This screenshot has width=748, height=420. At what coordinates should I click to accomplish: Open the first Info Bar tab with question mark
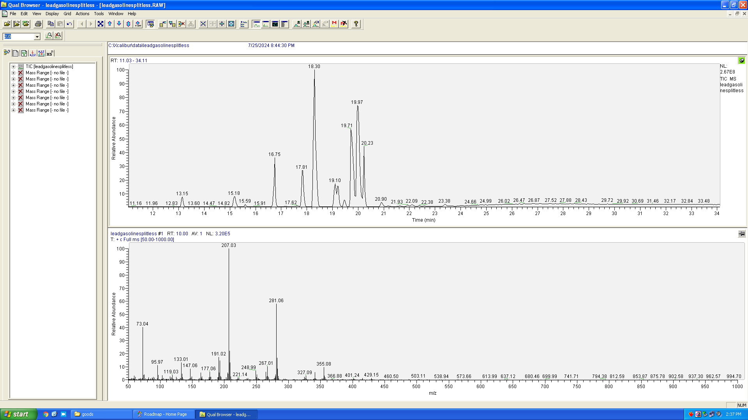[7, 53]
